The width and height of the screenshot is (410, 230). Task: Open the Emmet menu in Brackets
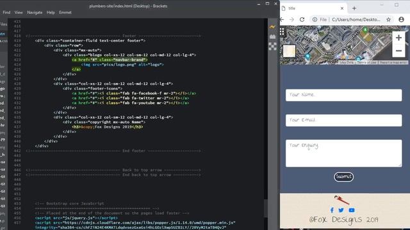pos(65,12)
